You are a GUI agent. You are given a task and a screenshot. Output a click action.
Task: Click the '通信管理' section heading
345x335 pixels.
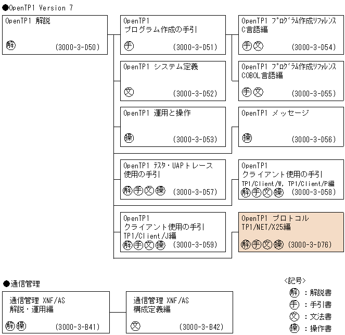pos(21,284)
